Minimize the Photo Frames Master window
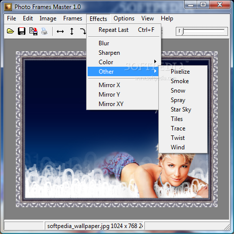Screen dimensions: 234x234 pos(191,5)
